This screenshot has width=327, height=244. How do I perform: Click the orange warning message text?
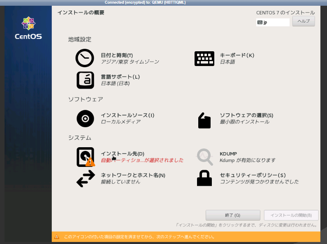point(139,237)
